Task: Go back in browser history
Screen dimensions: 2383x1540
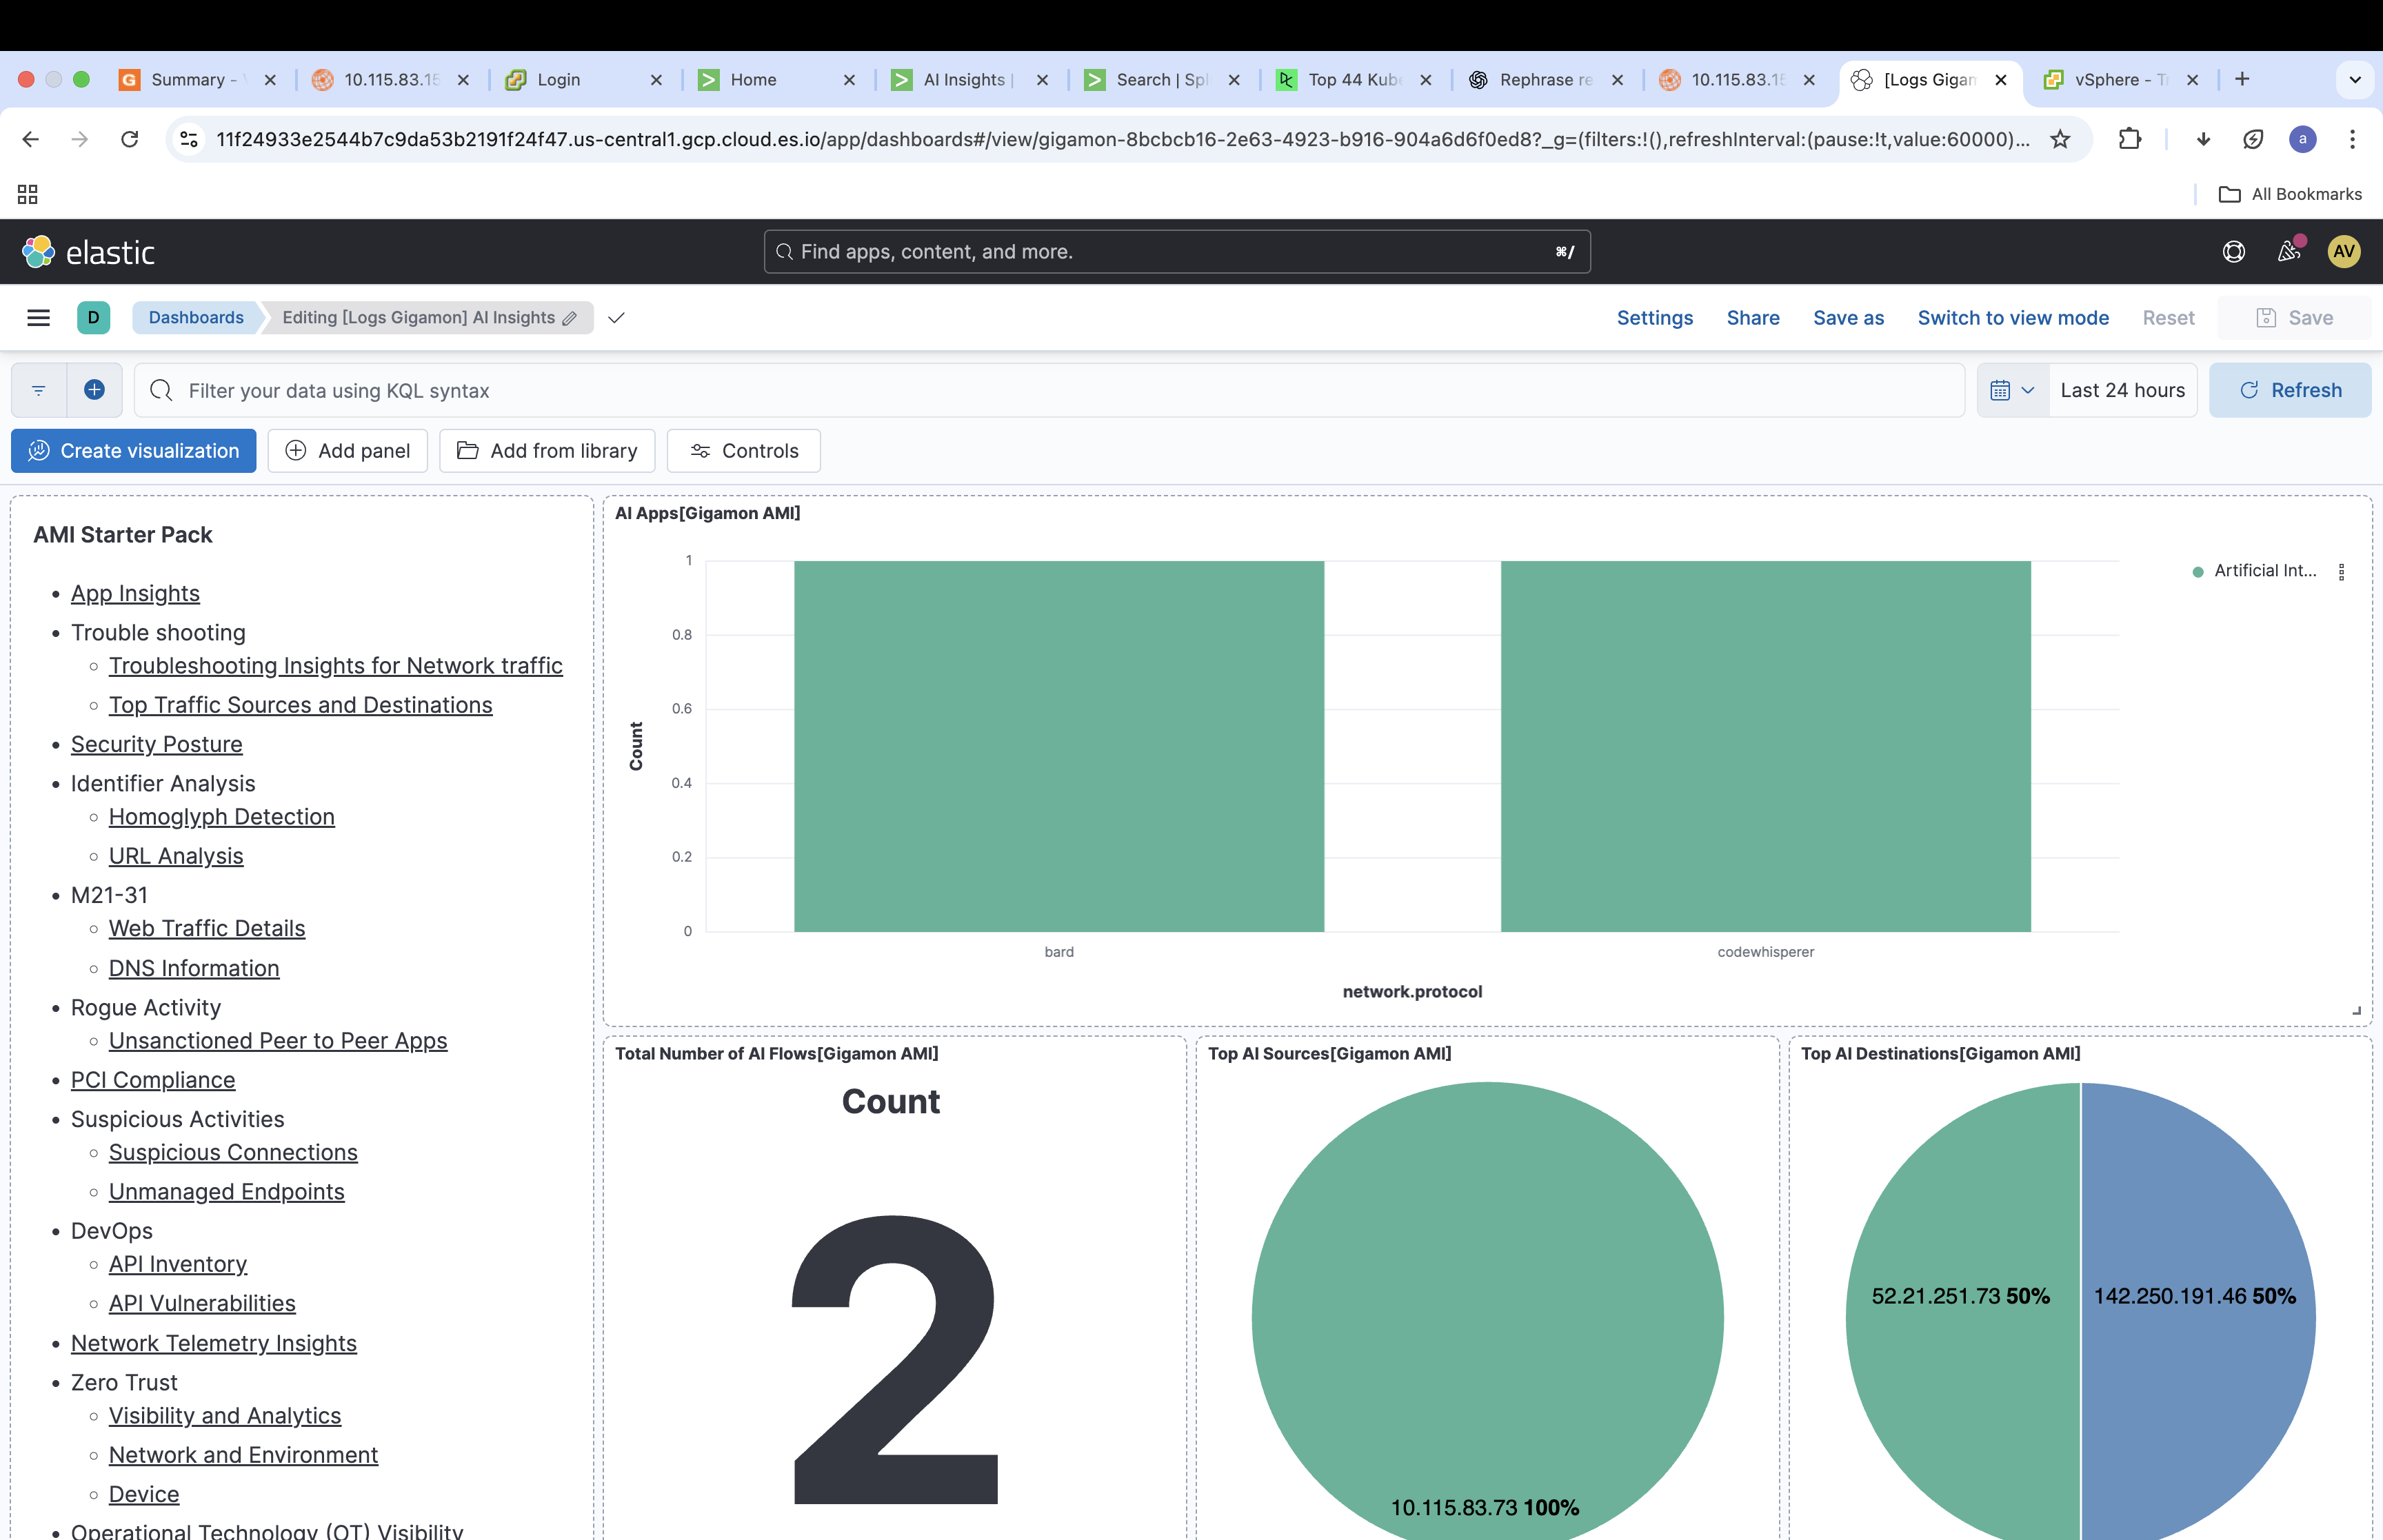Action: tap(31, 139)
